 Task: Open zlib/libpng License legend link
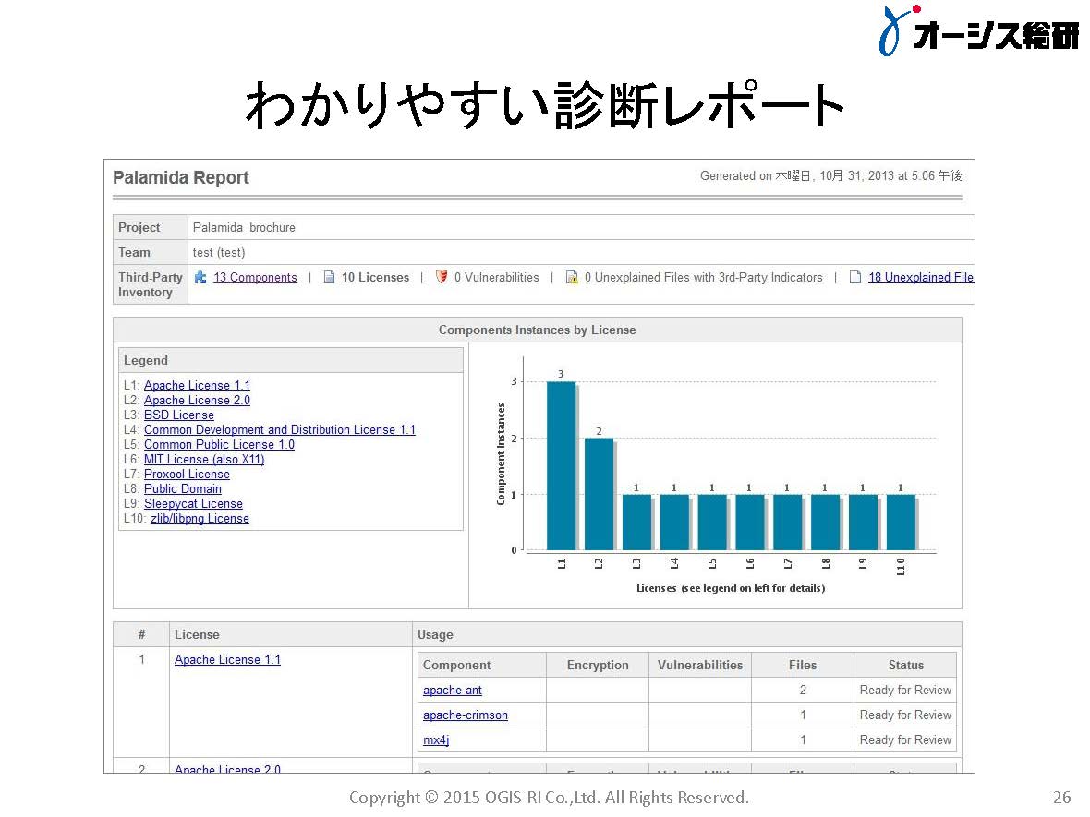tap(200, 518)
